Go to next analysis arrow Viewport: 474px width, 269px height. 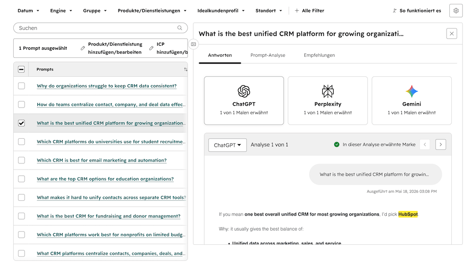click(440, 144)
